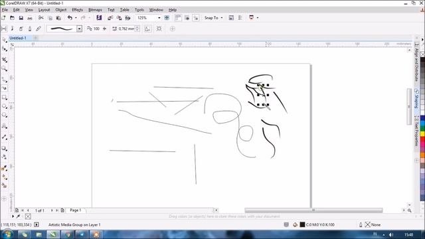Click the Import icon

110,18
